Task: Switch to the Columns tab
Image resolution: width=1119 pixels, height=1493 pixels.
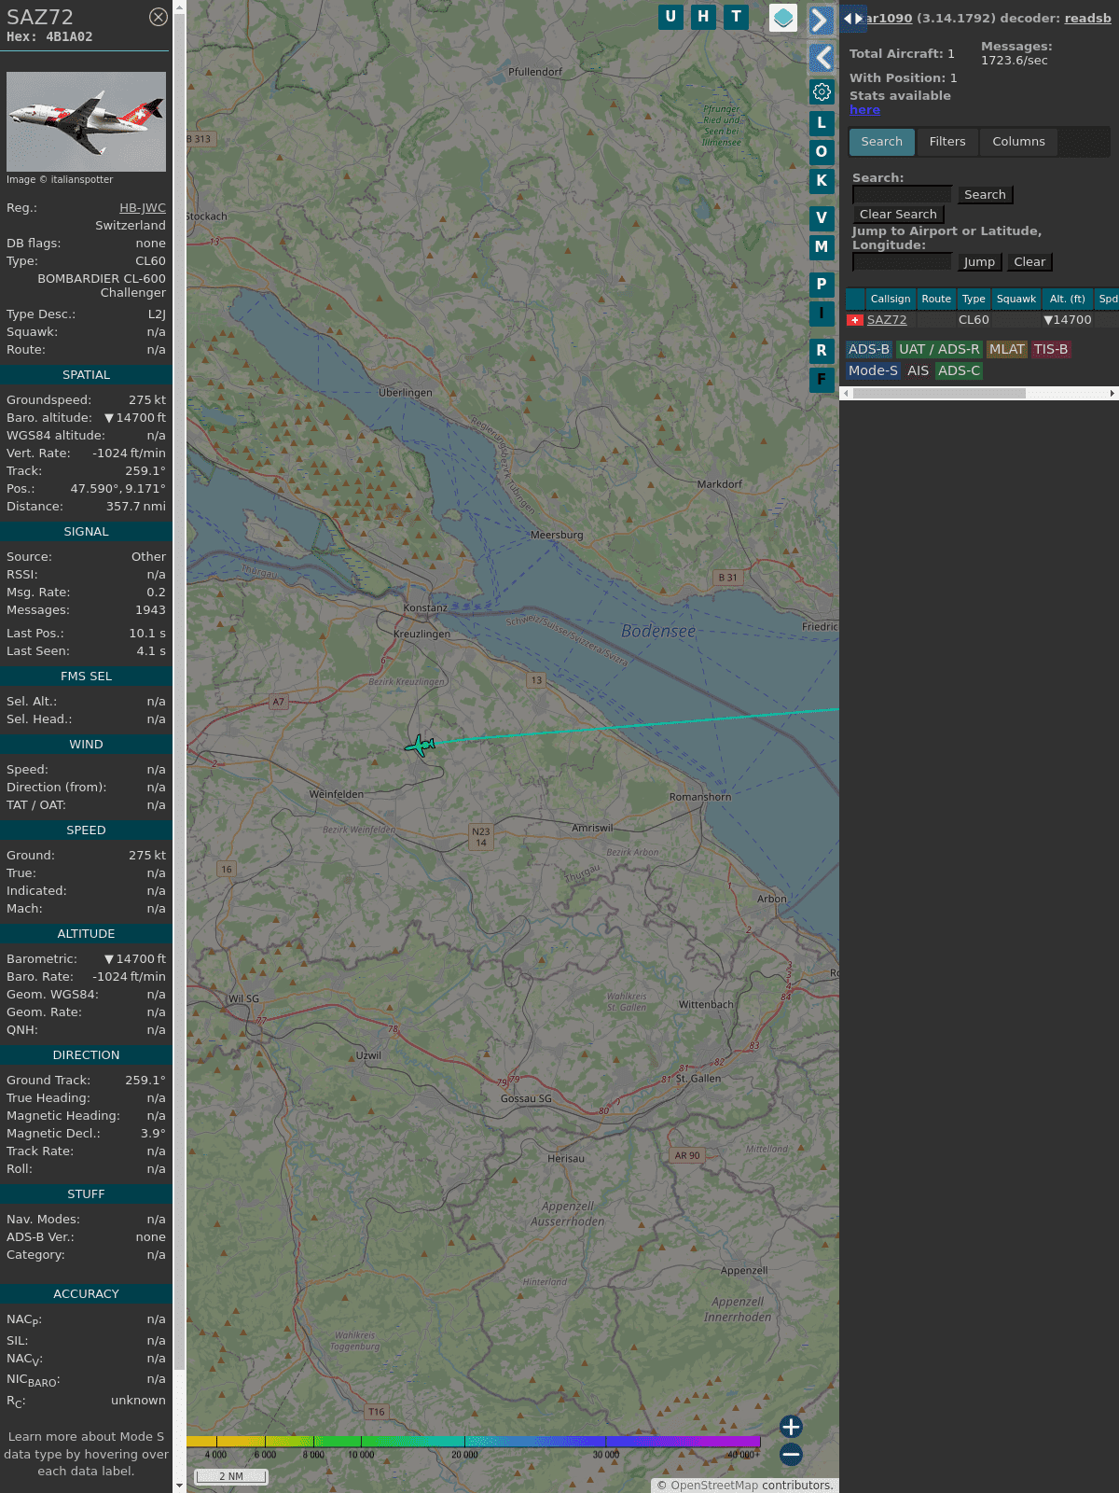Action: (x=1018, y=142)
